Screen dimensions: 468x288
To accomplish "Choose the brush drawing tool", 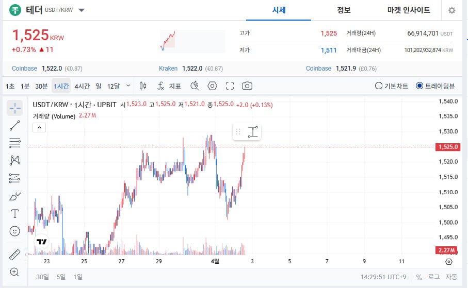I will (15, 196).
